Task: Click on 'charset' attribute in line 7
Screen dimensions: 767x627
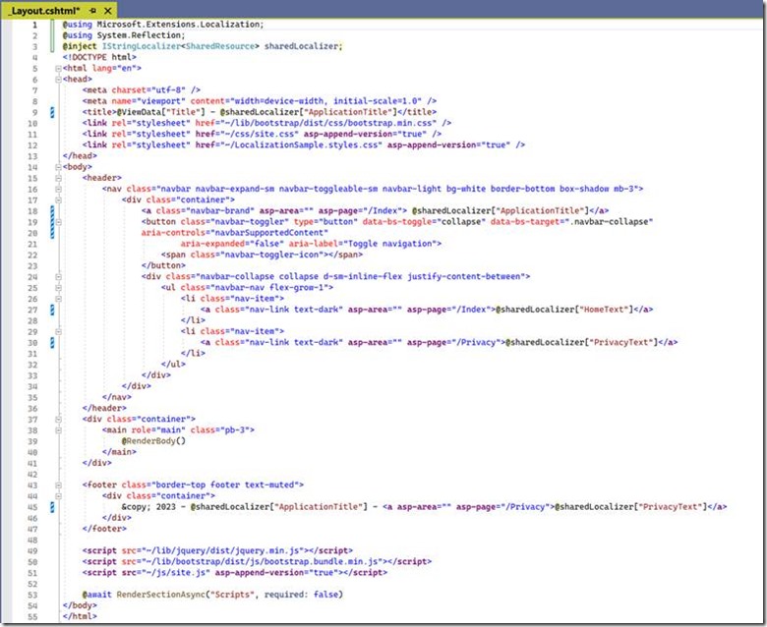Action: click(129, 90)
